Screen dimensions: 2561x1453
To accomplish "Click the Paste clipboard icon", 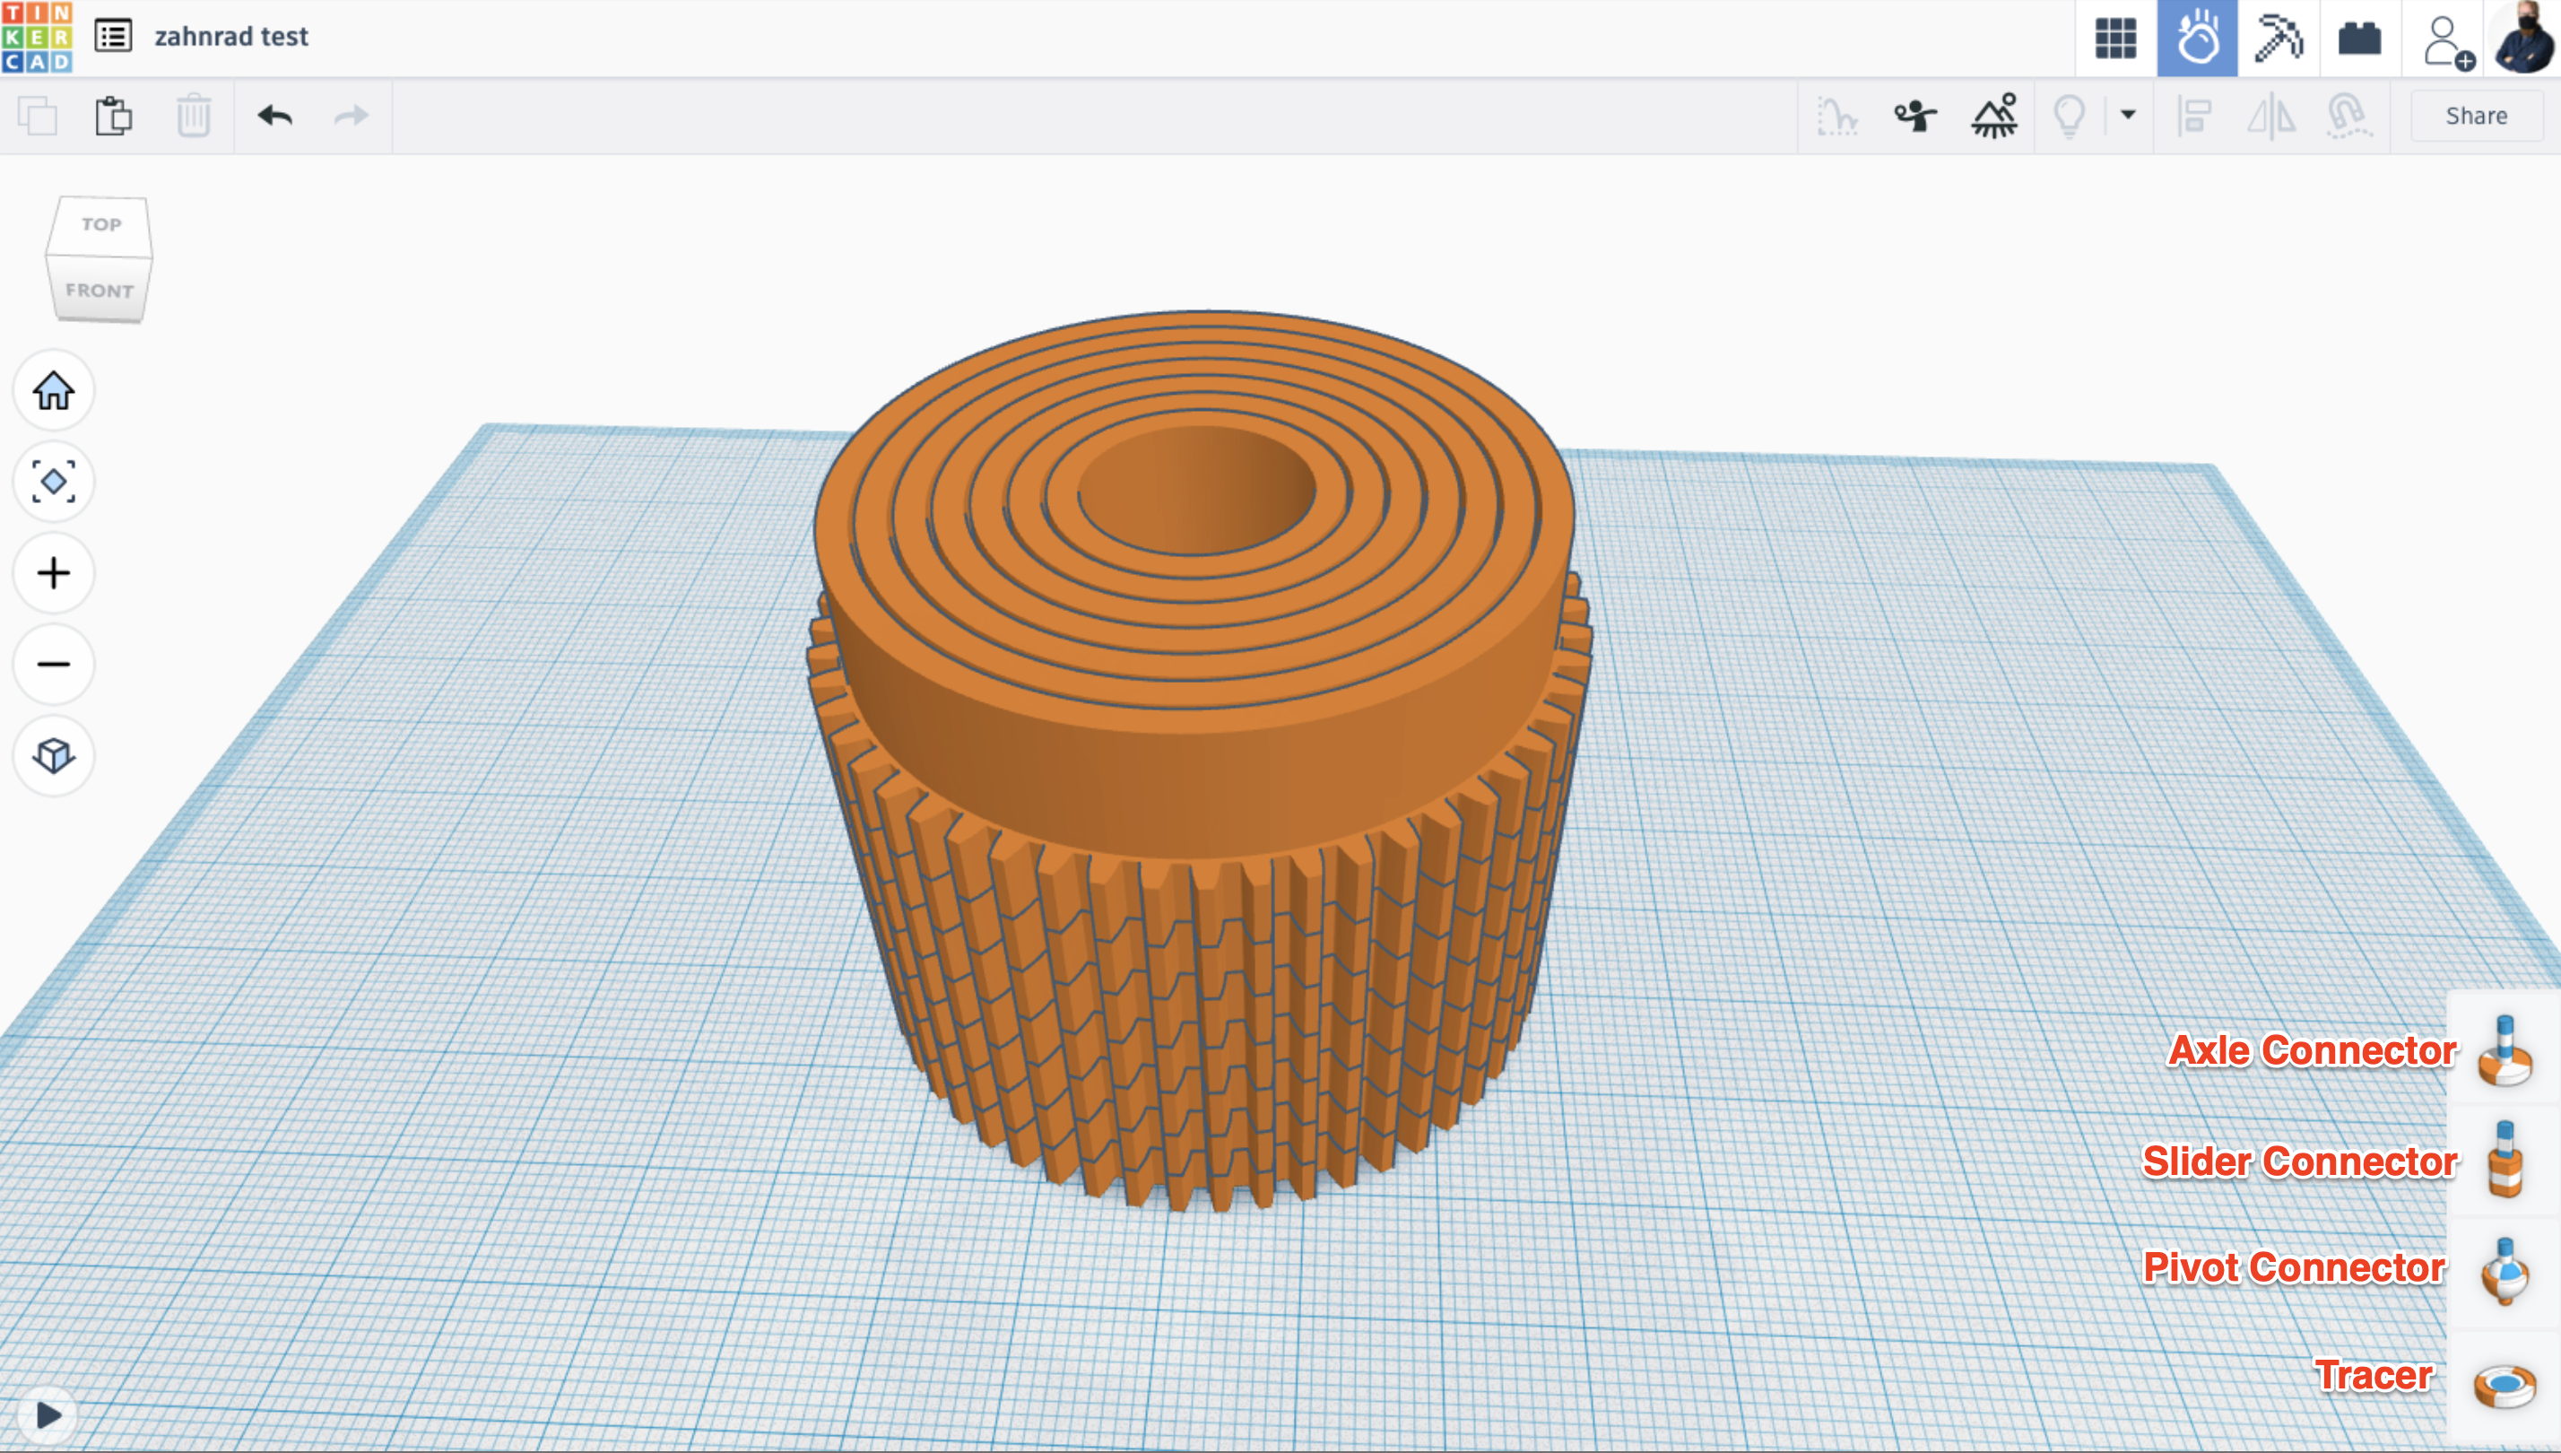I will pyautogui.click(x=114, y=116).
